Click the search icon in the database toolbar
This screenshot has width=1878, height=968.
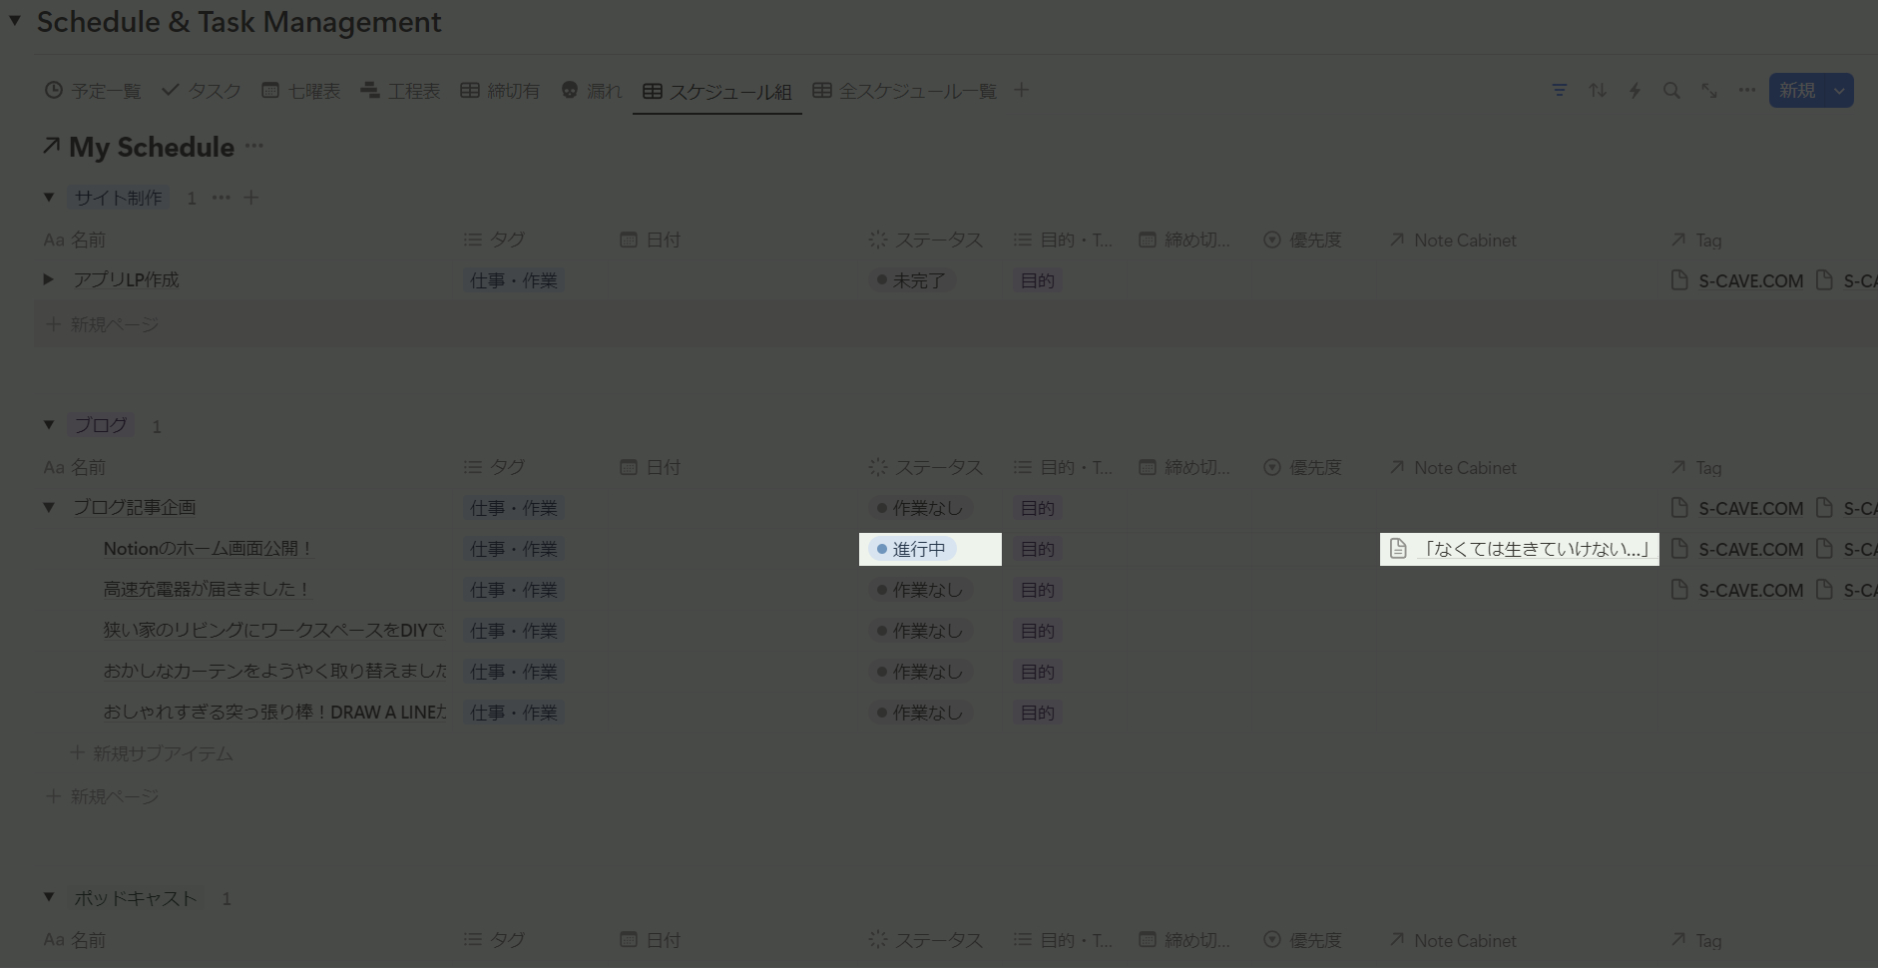pyautogui.click(x=1670, y=90)
